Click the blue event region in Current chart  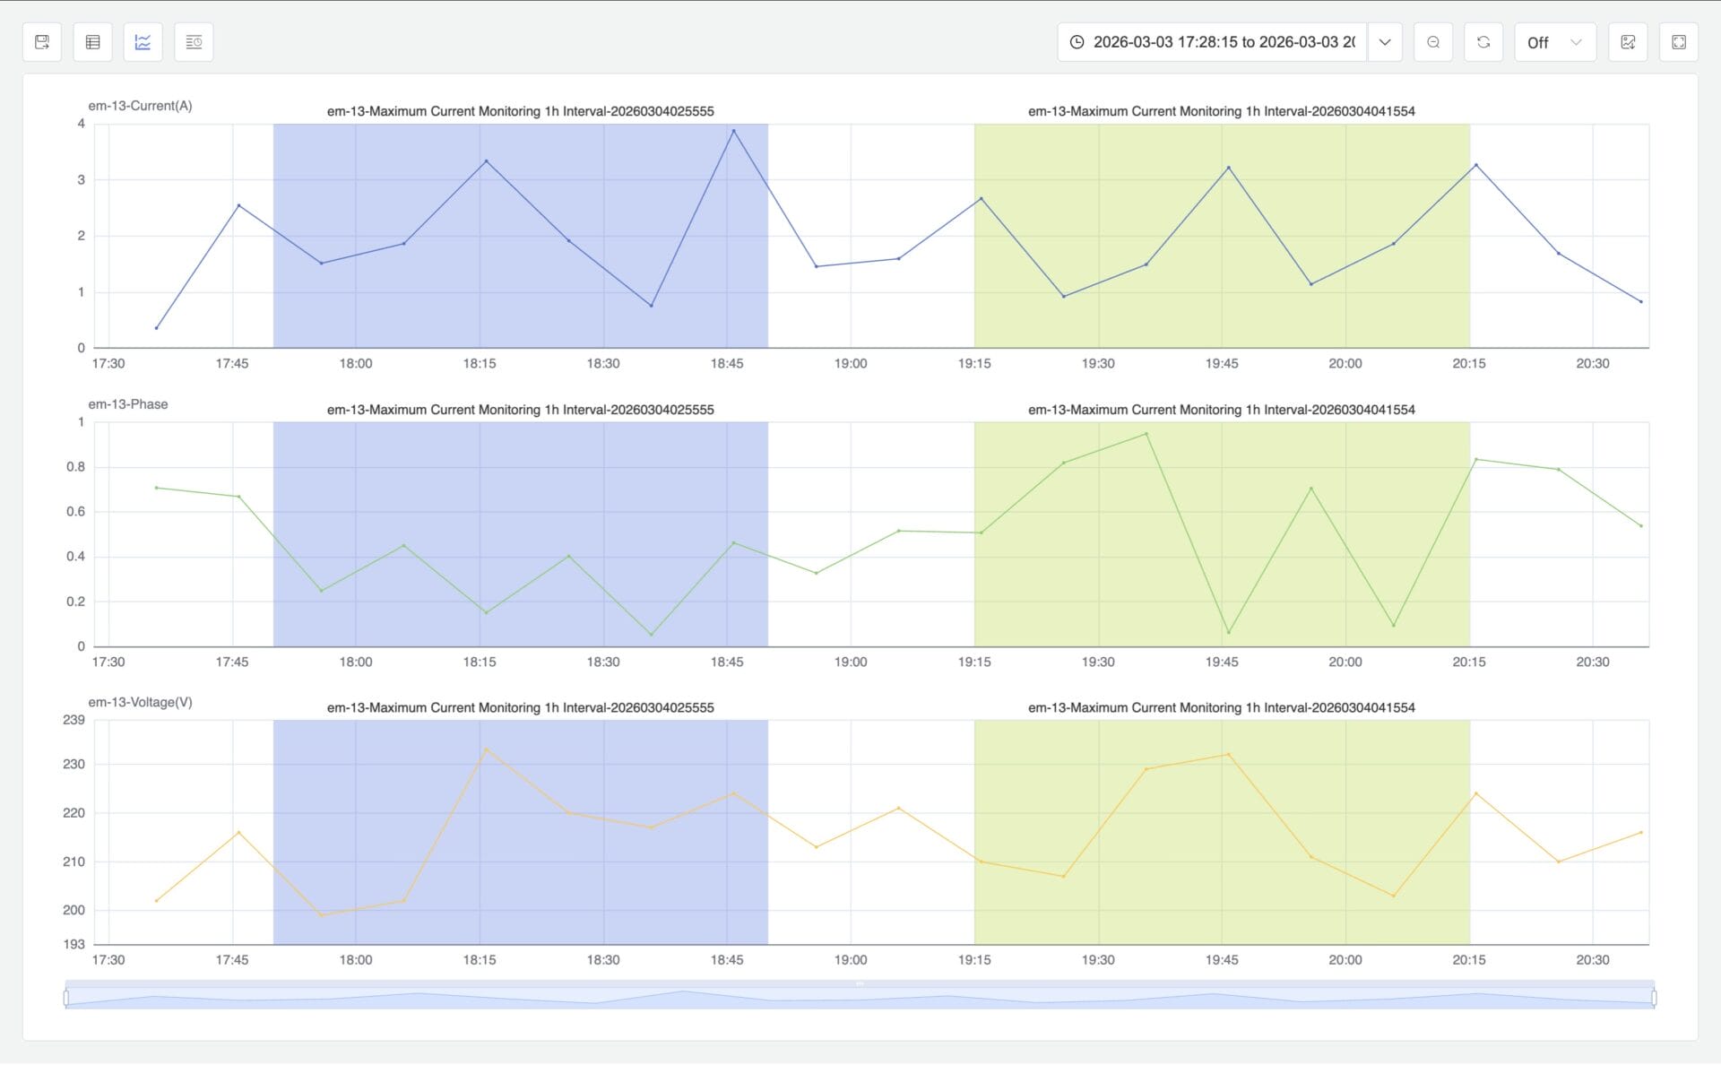point(520,287)
